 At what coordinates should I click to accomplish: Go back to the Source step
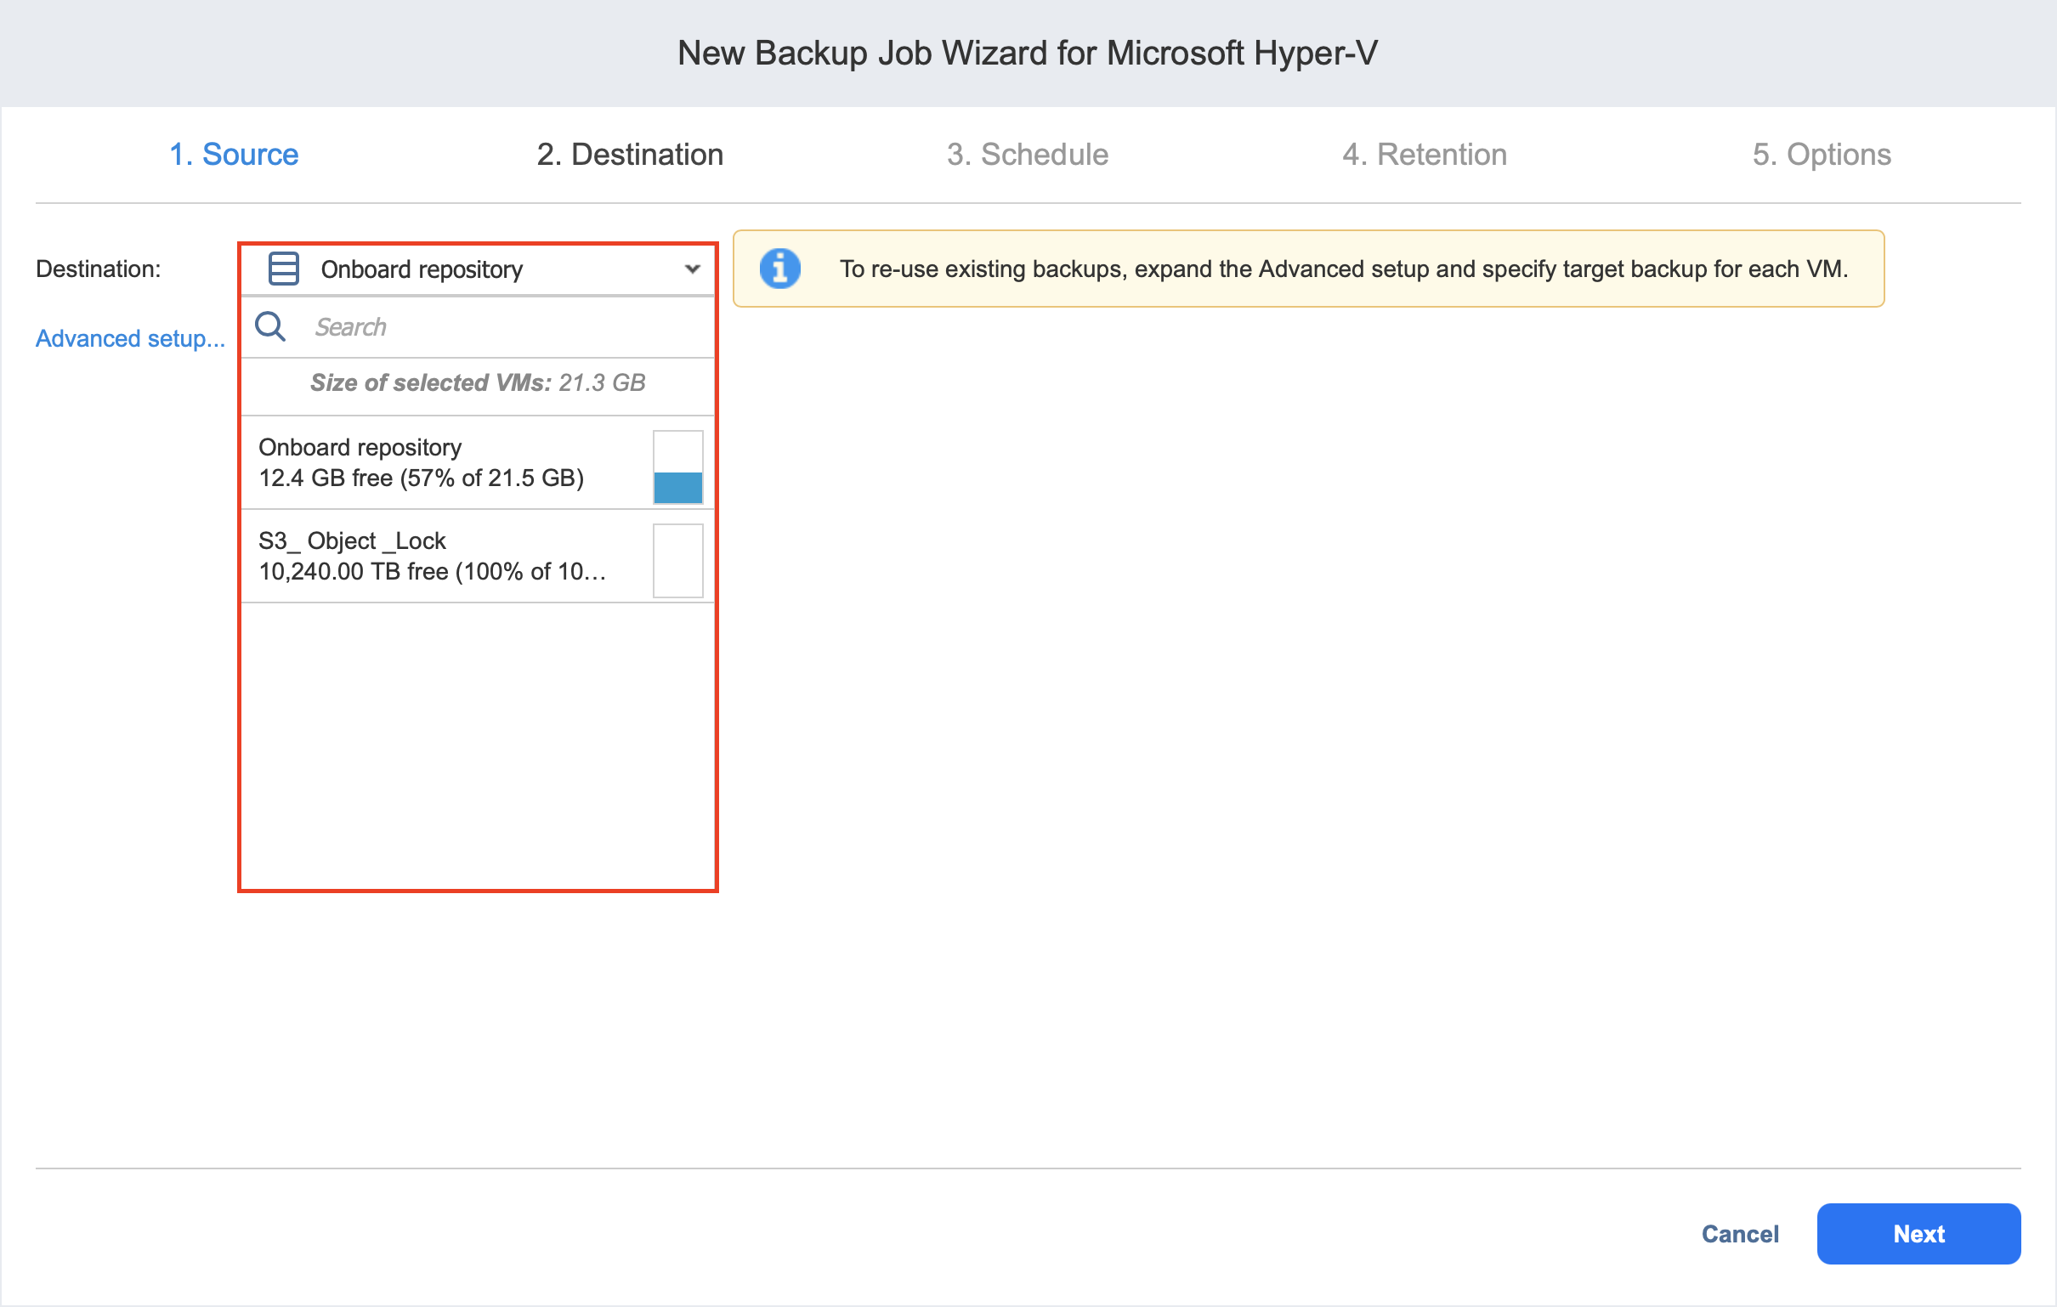coord(233,155)
